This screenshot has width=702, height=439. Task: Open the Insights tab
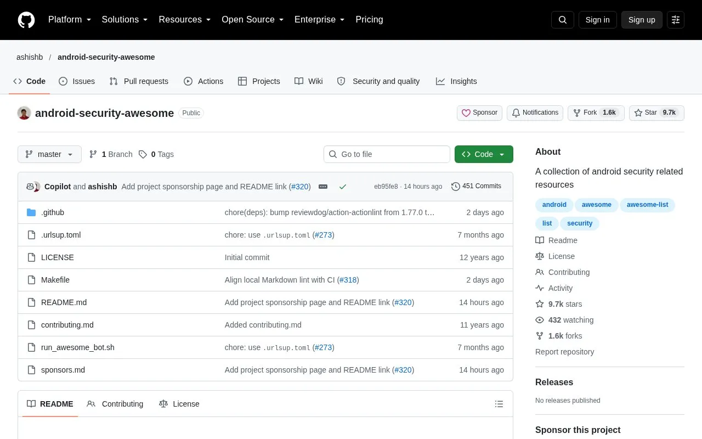coord(456,81)
